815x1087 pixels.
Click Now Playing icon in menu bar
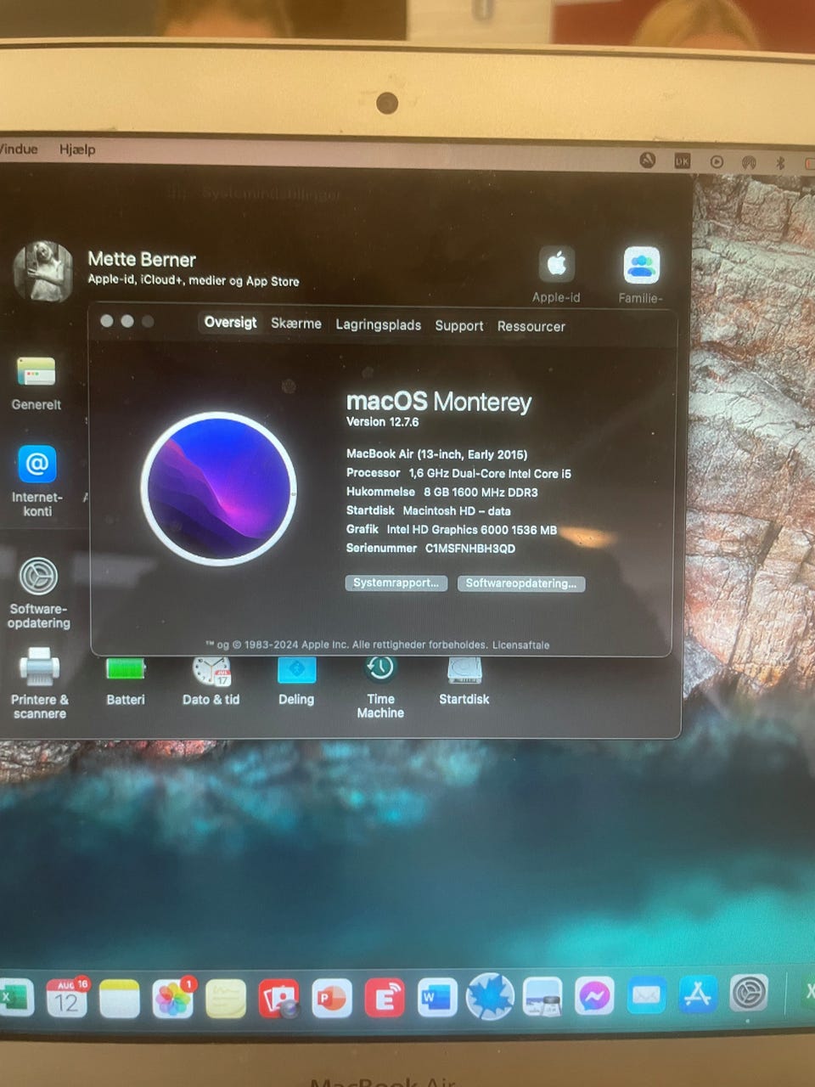717,161
